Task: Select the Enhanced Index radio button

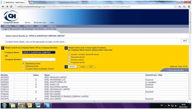Action: 24,66
